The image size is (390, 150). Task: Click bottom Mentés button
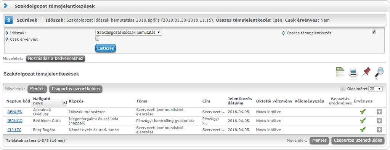(x=319, y=141)
